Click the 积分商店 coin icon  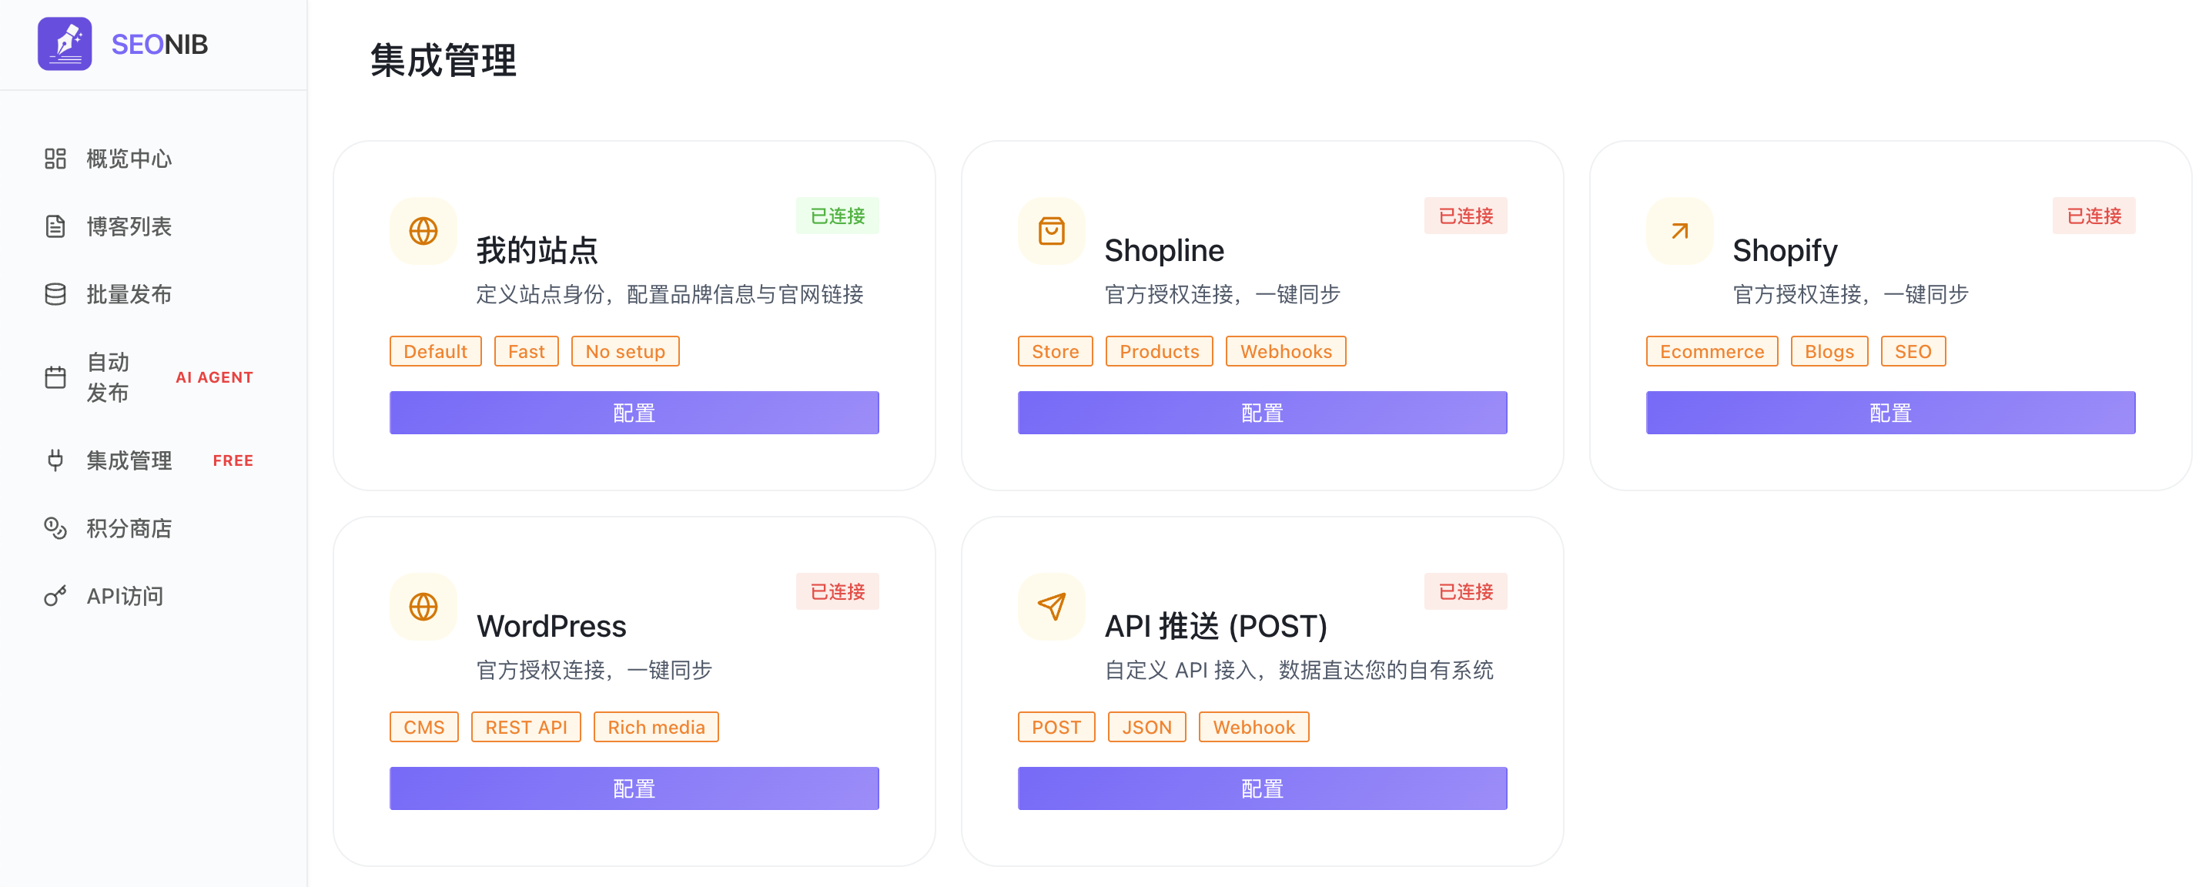click(55, 528)
